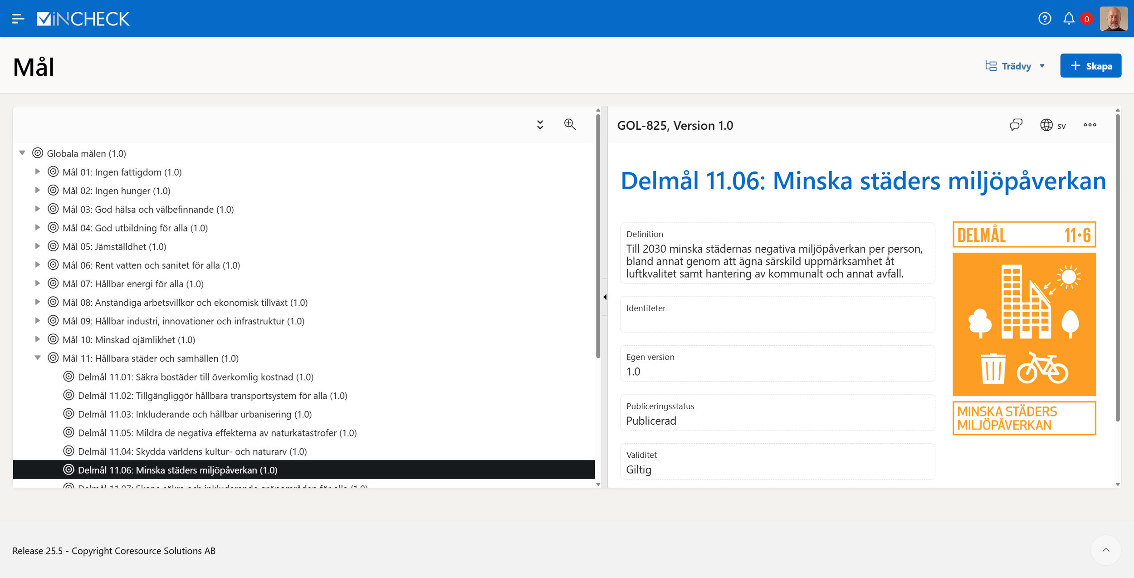Image resolution: width=1134 pixels, height=578 pixels.
Task: Click the magnifier search icon in tree
Action: pos(570,124)
